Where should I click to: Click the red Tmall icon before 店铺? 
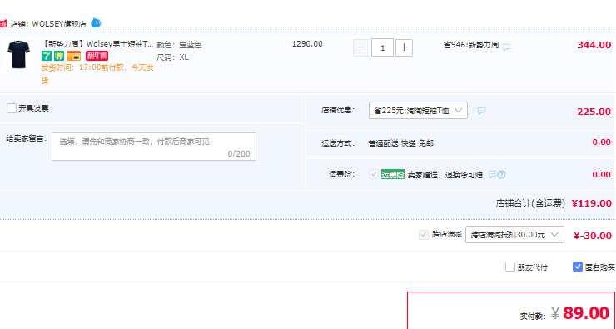point(3,24)
